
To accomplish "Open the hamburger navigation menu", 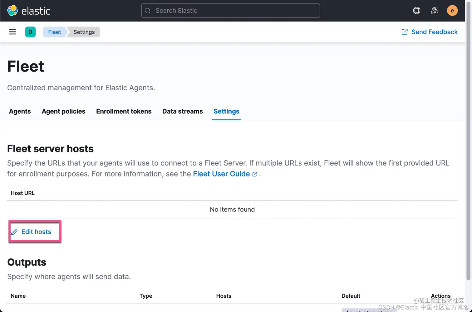I will tap(12, 32).
